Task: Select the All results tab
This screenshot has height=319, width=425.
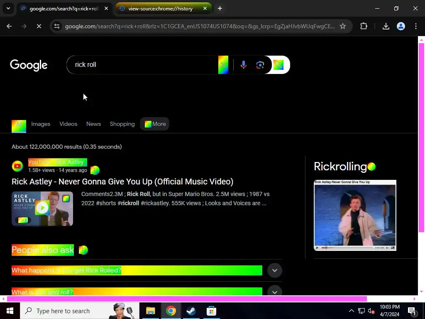Action: (x=19, y=126)
